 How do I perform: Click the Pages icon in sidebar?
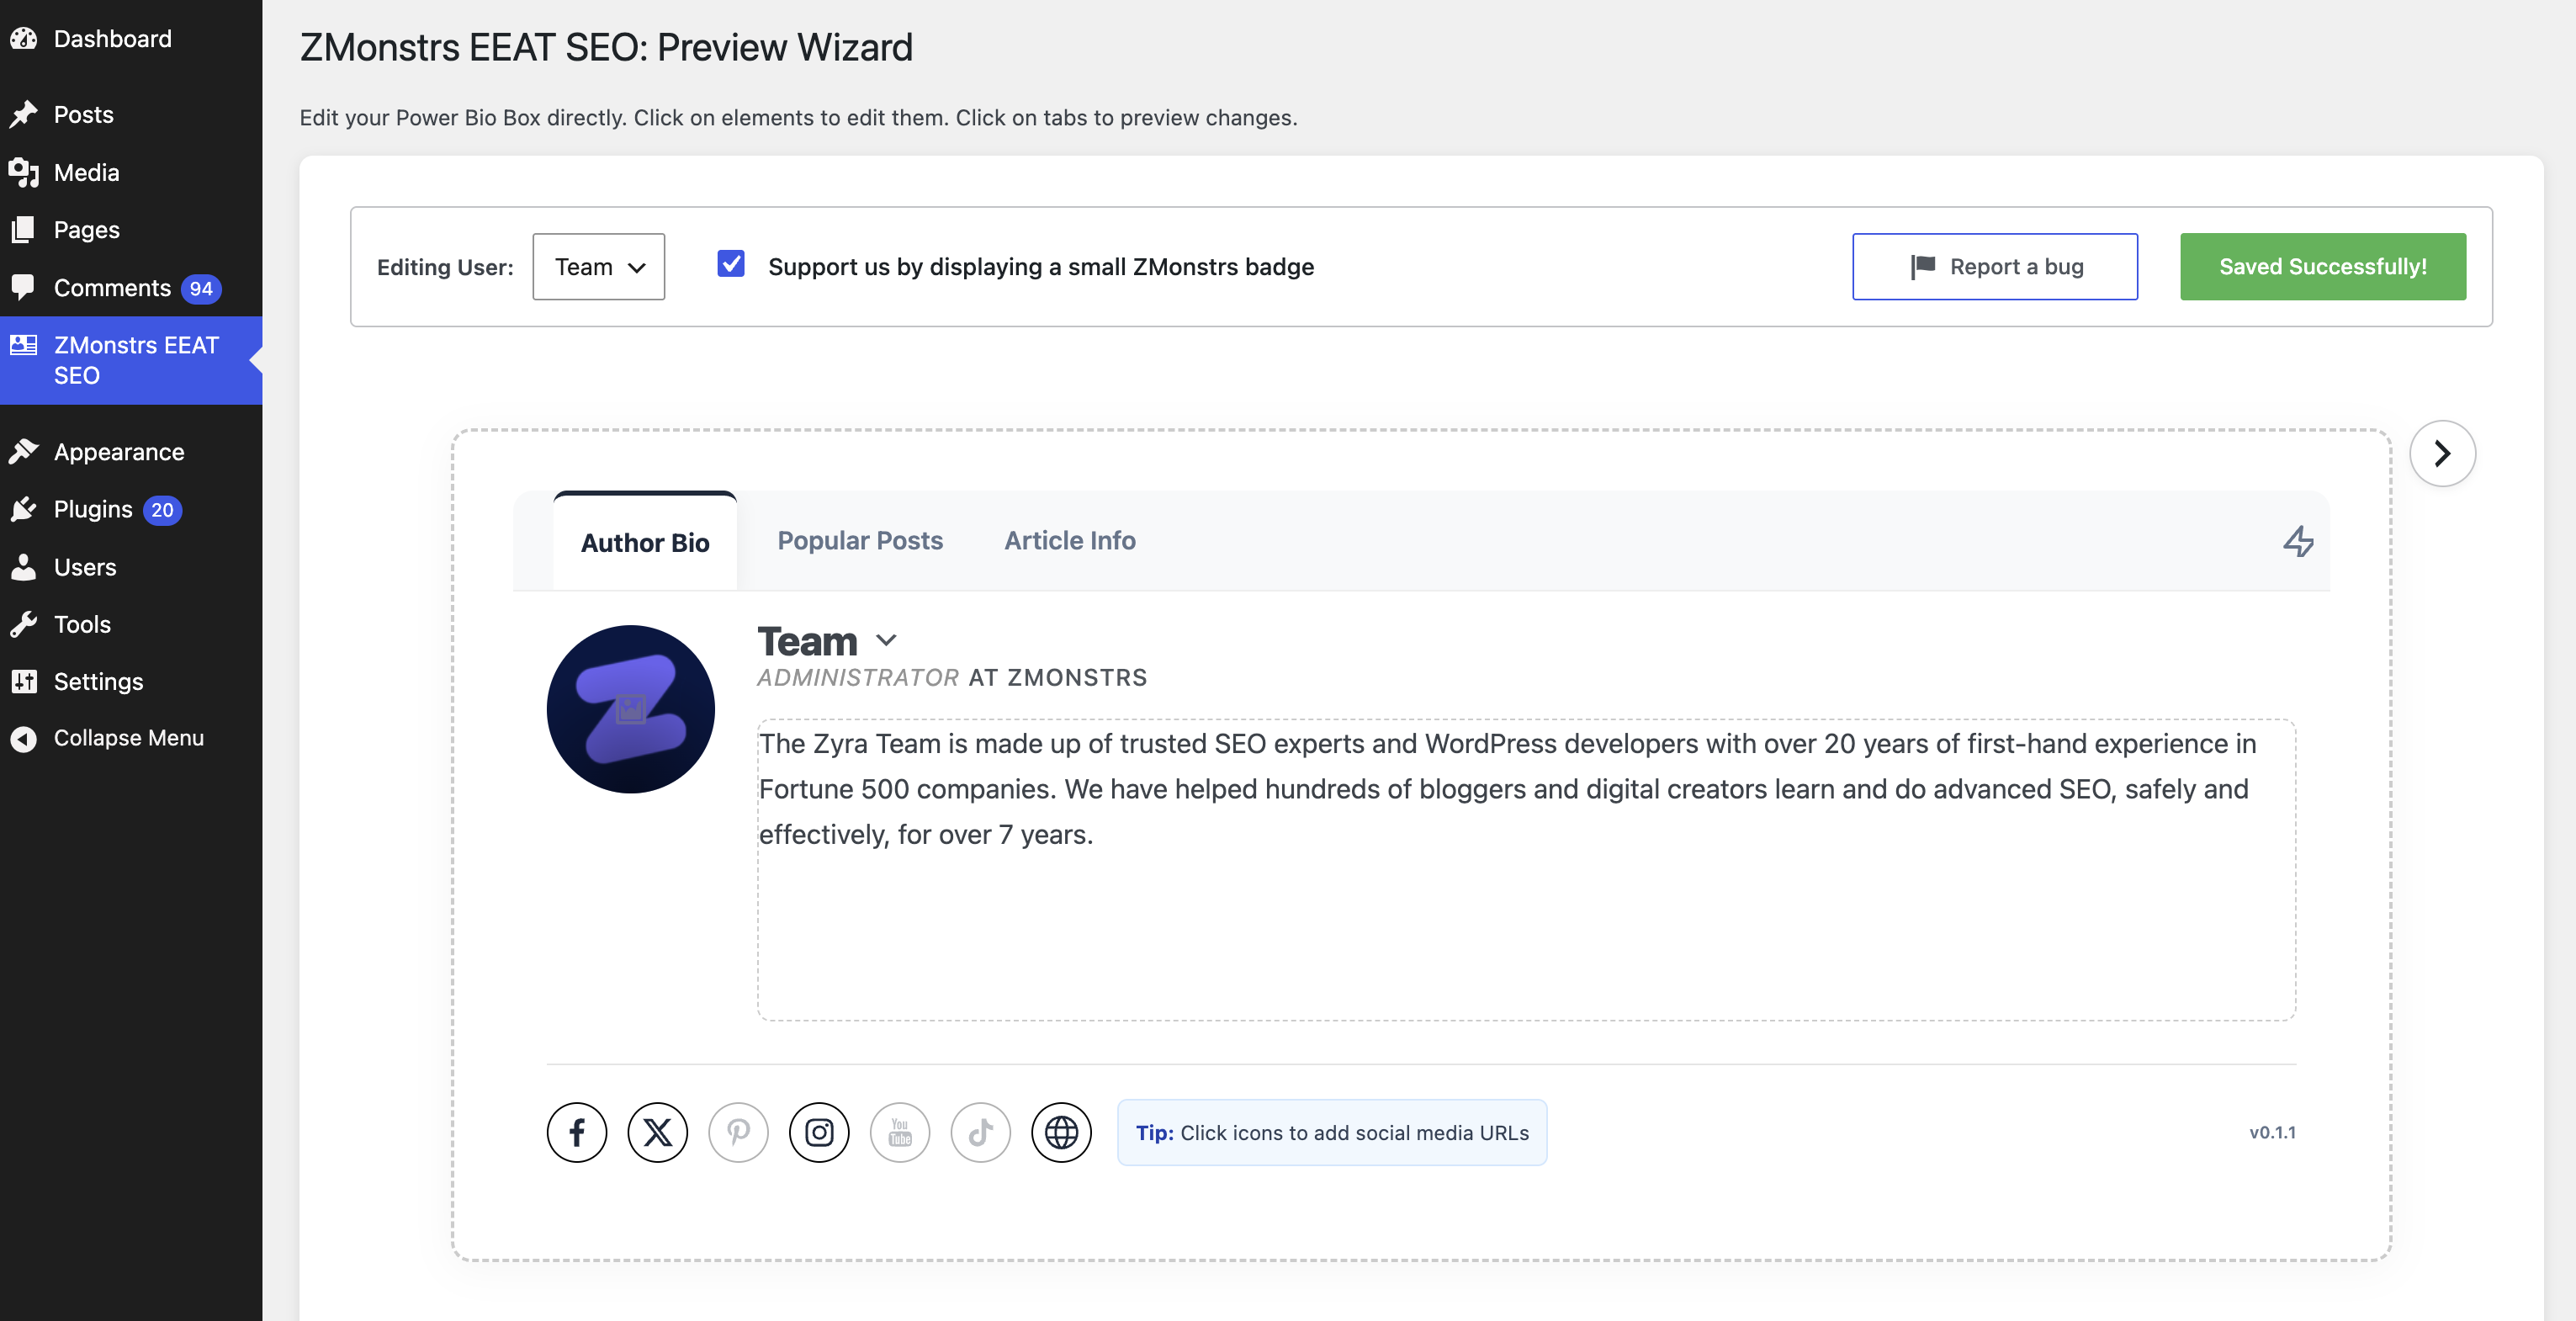[x=24, y=230]
